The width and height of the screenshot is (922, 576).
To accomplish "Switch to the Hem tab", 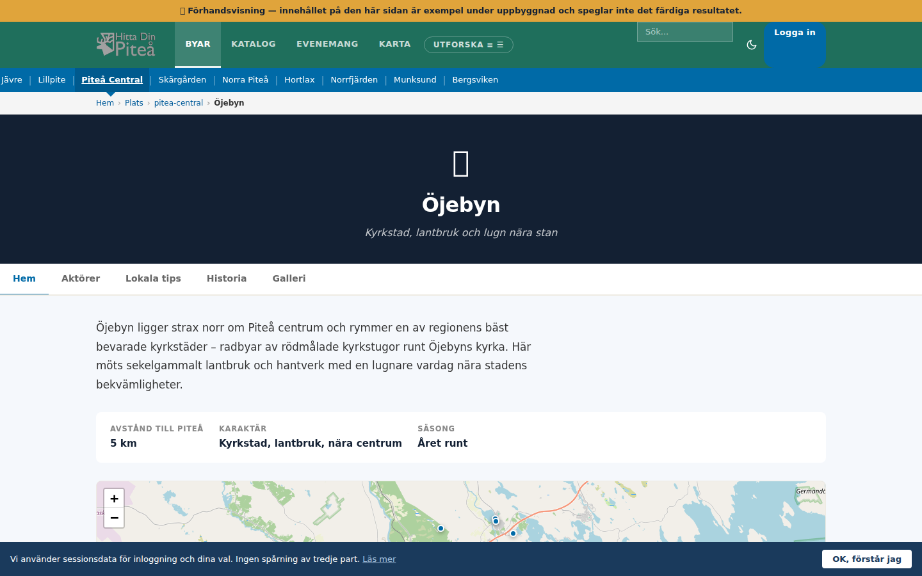I will click(24, 279).
